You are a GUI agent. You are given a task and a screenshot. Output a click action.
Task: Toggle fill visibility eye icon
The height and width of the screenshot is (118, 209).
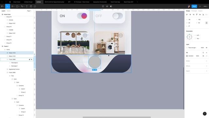(x=203, y=56)
